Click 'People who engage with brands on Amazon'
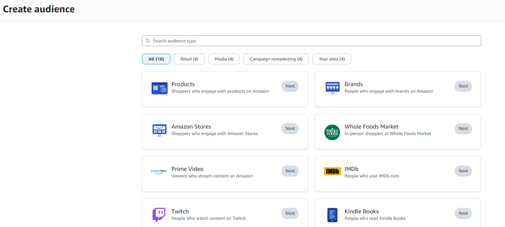 pos(389,91)
